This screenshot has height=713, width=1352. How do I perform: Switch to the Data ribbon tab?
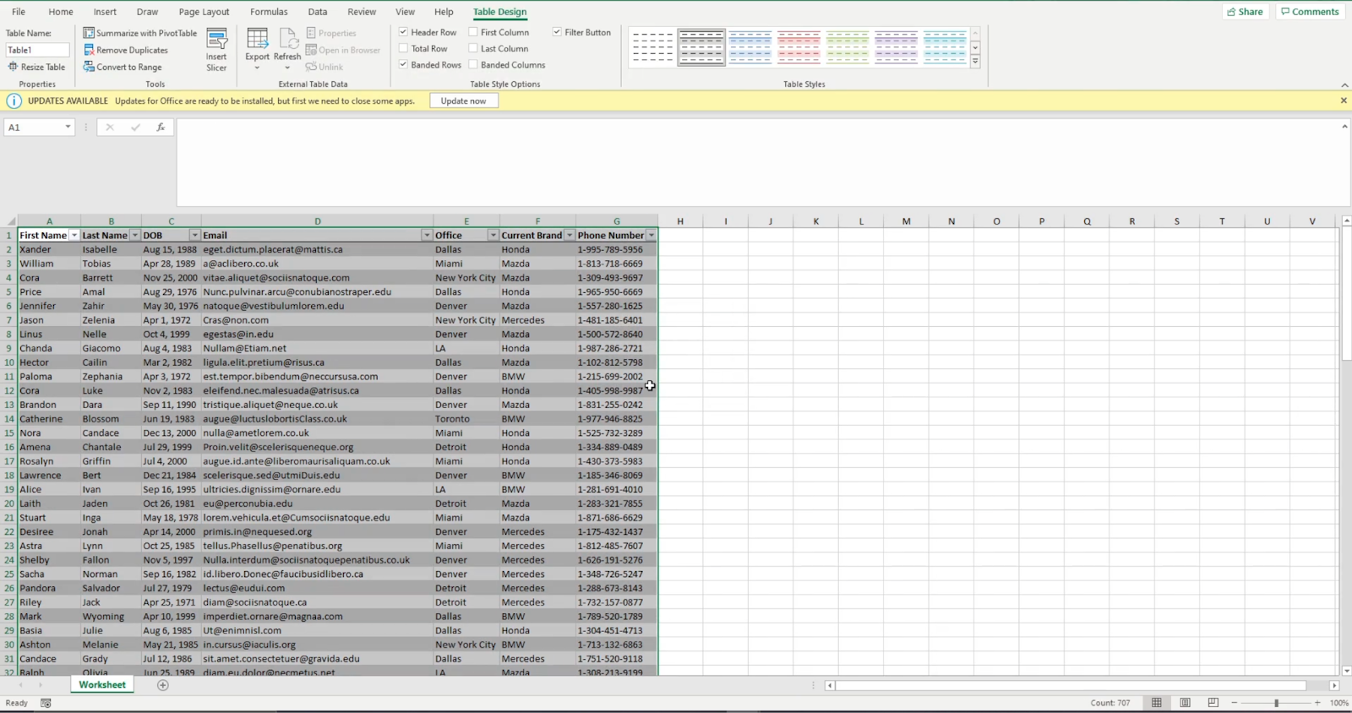[x=318, y=12]
